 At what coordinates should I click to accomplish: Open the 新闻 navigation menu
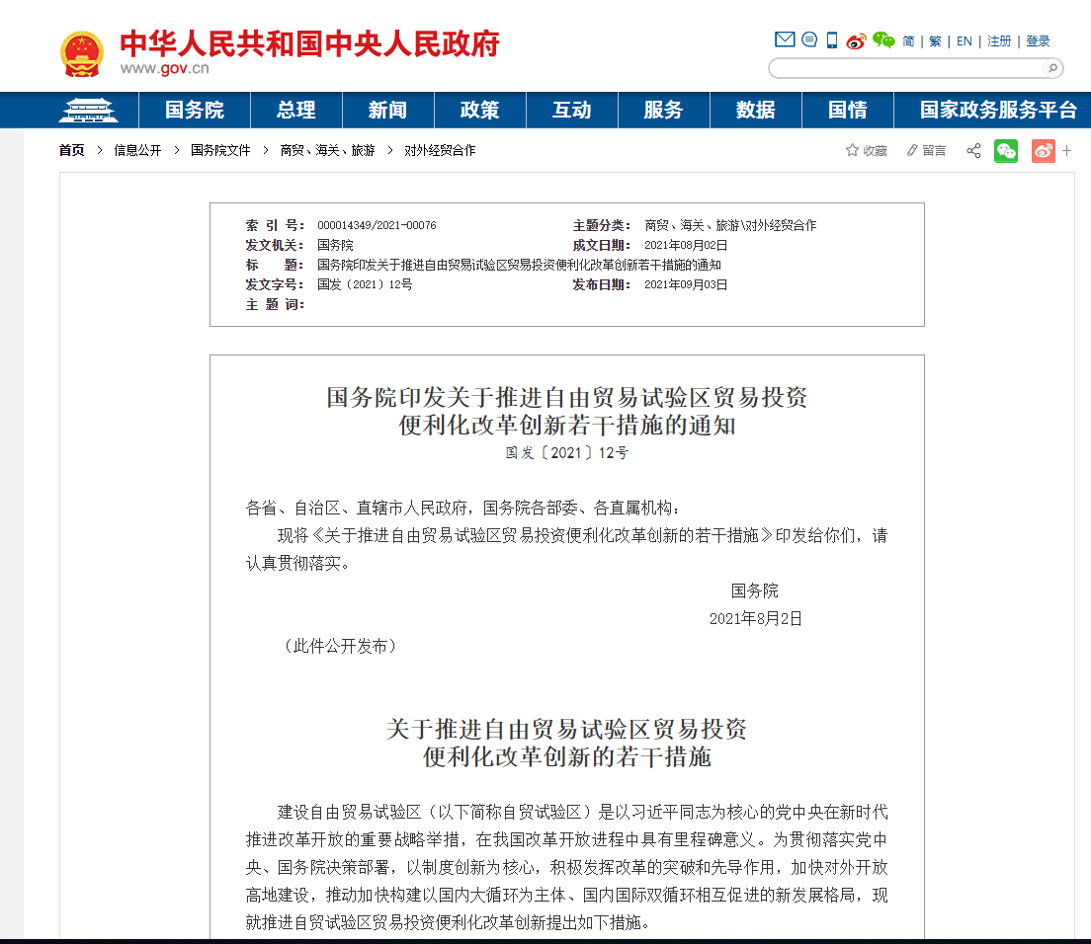point(387,110)
